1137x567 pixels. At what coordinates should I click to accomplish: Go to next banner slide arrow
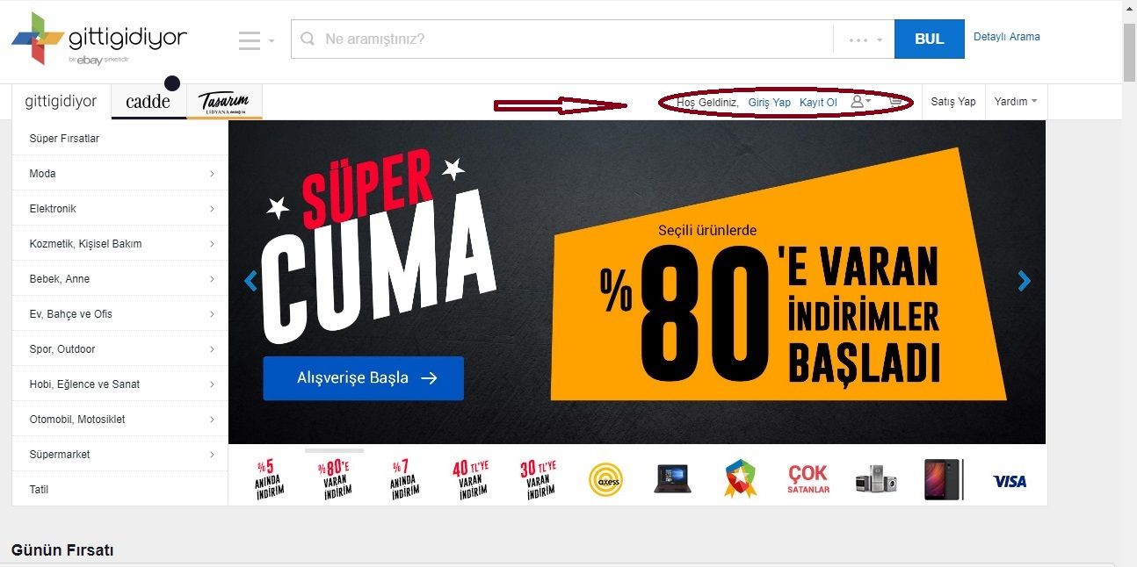tap(1024, 281)
